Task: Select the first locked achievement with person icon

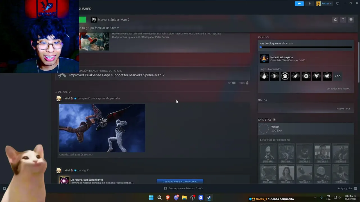Action: tap(264, 76)
